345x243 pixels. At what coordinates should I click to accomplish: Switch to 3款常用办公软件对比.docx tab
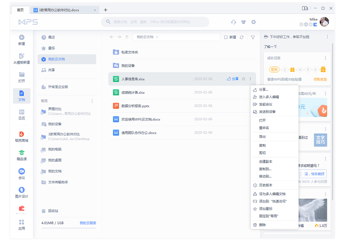[x=65, y=10]
